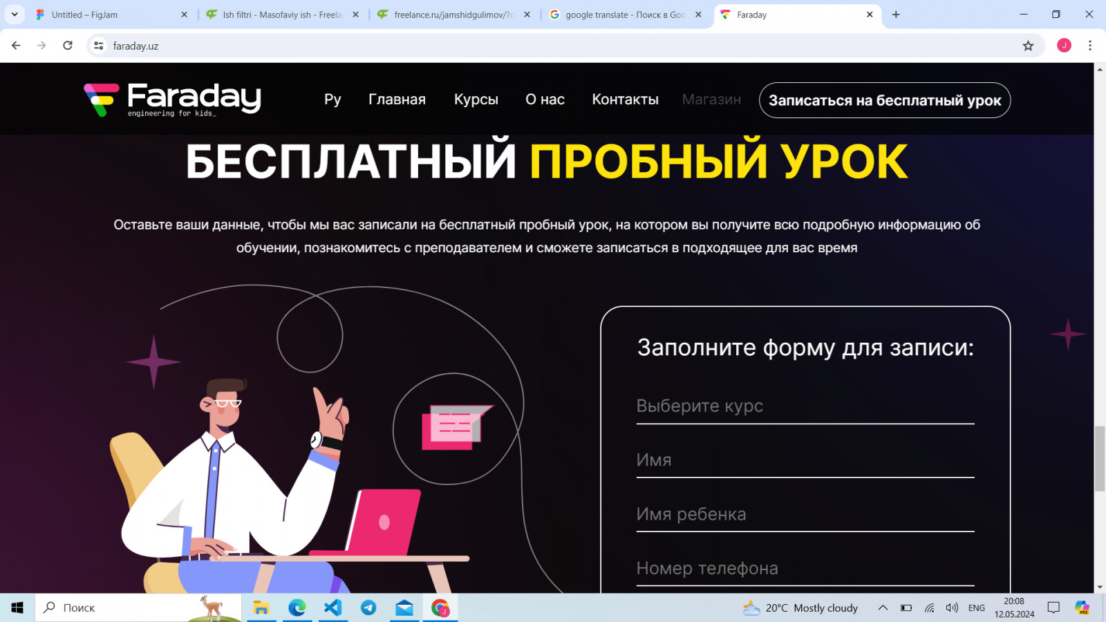The image size is (1106, 622).
Task: Switch the ENG input language
Action: click(x=977, y=607)
